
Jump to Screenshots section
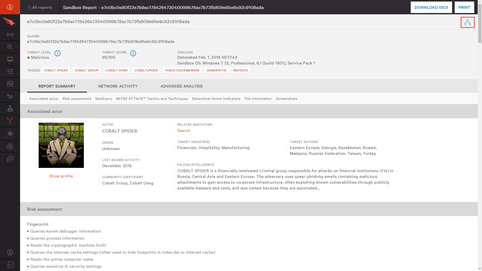[x=286, y=99]
